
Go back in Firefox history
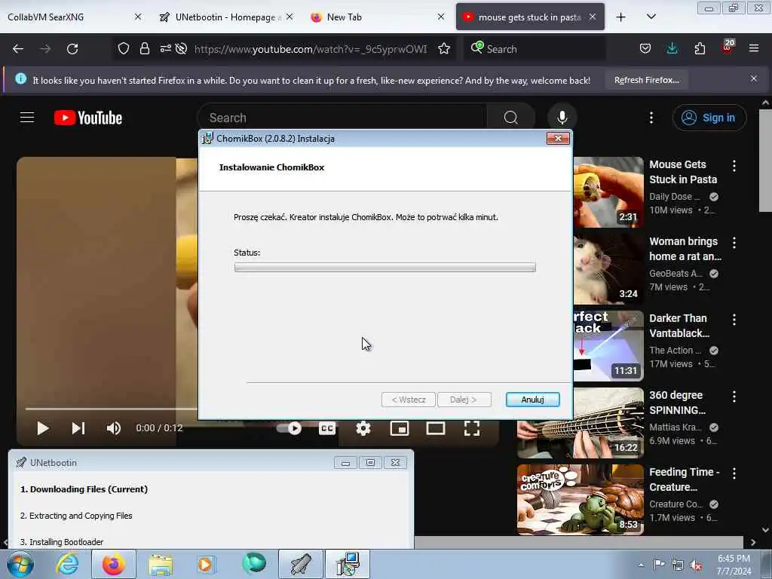18,49
